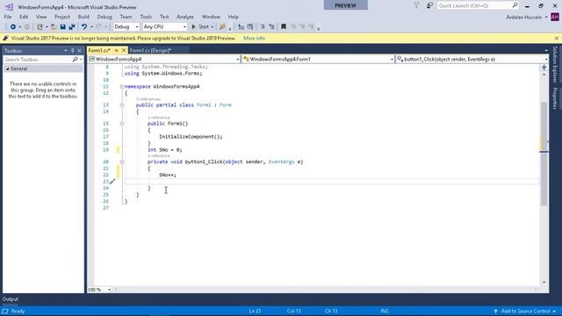
Task: Open the screwdriver quick actions icon on line 23
Action: (x=112, y=182)
